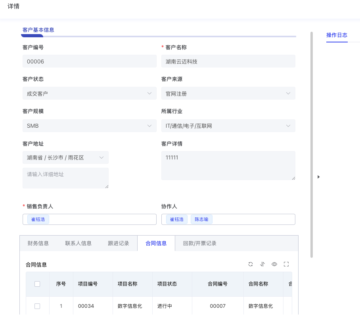360x328 pixels.
Task: Click the 序号 column header
Action: pos(61,284)
